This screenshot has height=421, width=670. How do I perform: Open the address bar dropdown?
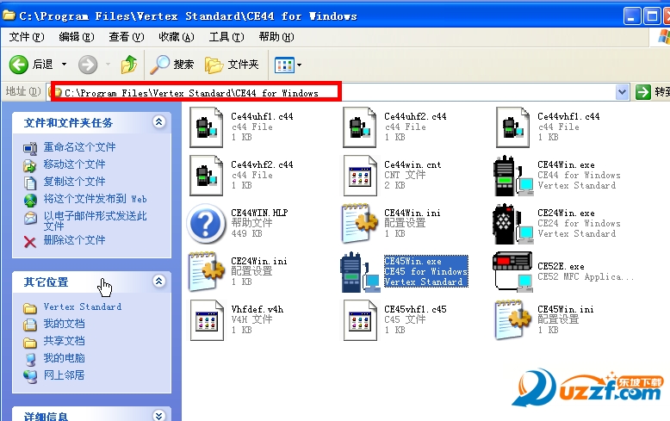tap(622, 92)
